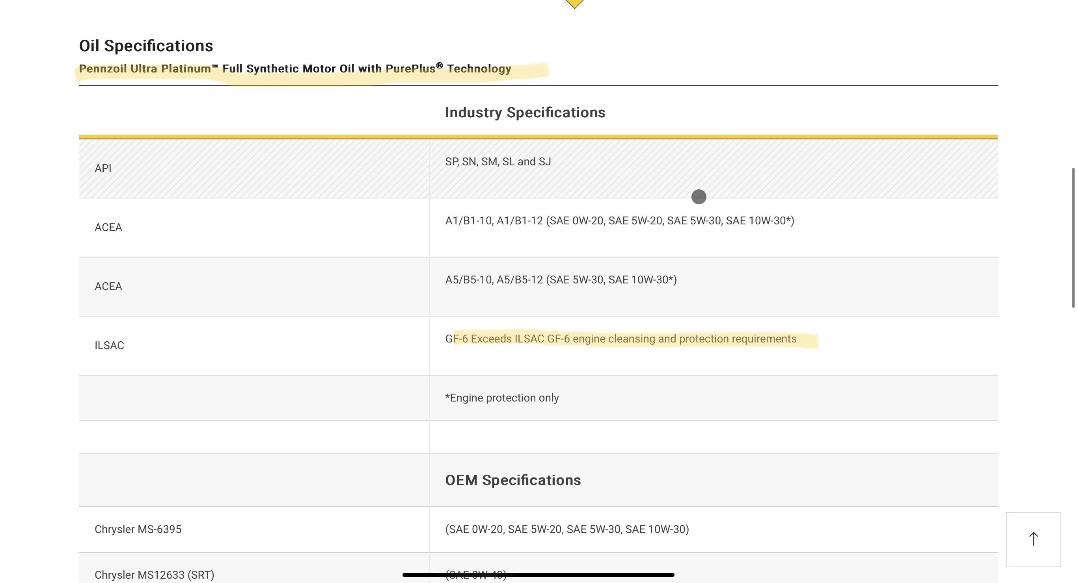Click the ACEA label beside A1/B1-10

pyautogui.click(x=108, y=228)
